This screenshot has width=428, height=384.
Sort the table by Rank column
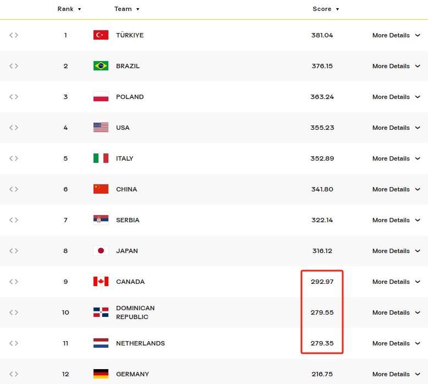coord(69,9)
